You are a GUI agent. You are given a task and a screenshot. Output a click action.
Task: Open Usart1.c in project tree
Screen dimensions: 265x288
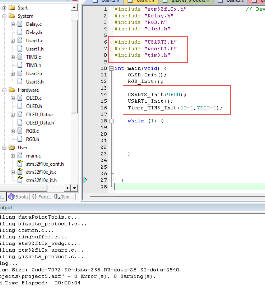click(x=35, y=41)
